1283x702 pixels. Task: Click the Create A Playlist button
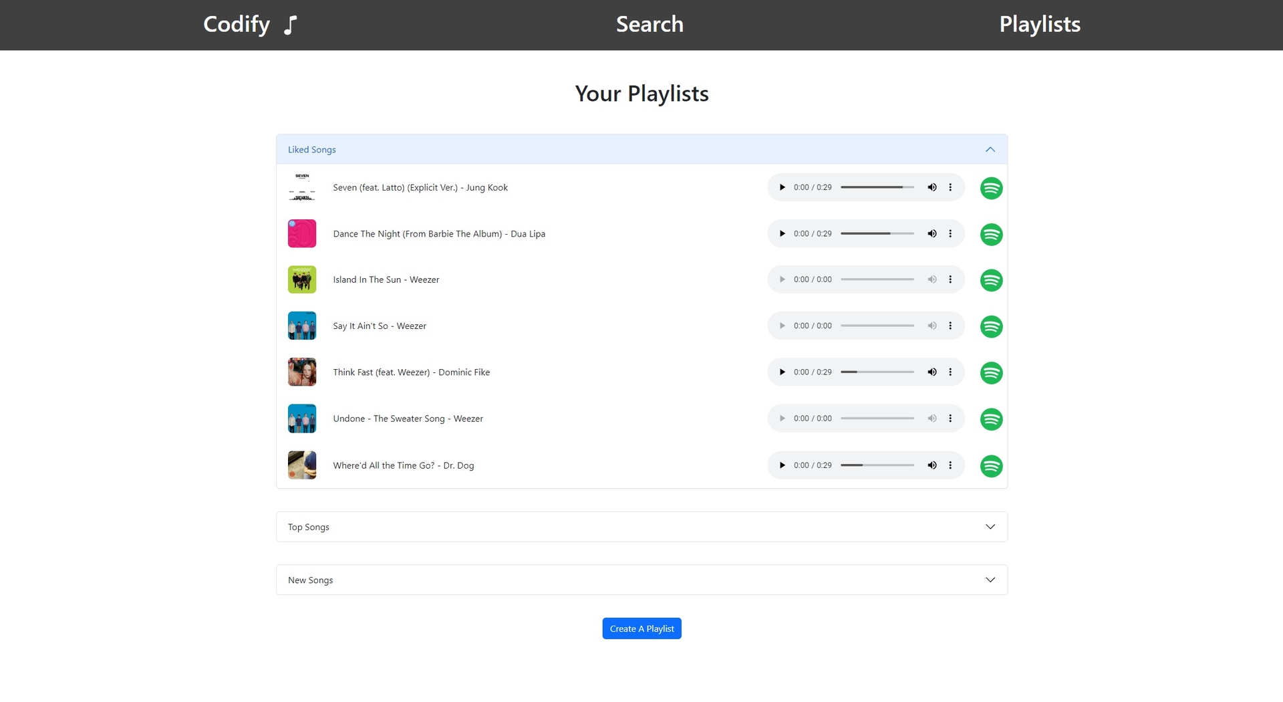pyautogui.click(x=641, y=628)
